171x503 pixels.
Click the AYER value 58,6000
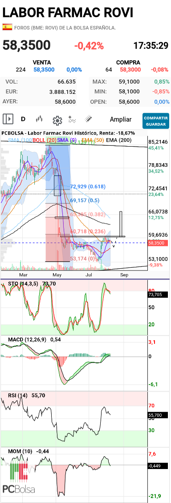click(x=65, y=102)
